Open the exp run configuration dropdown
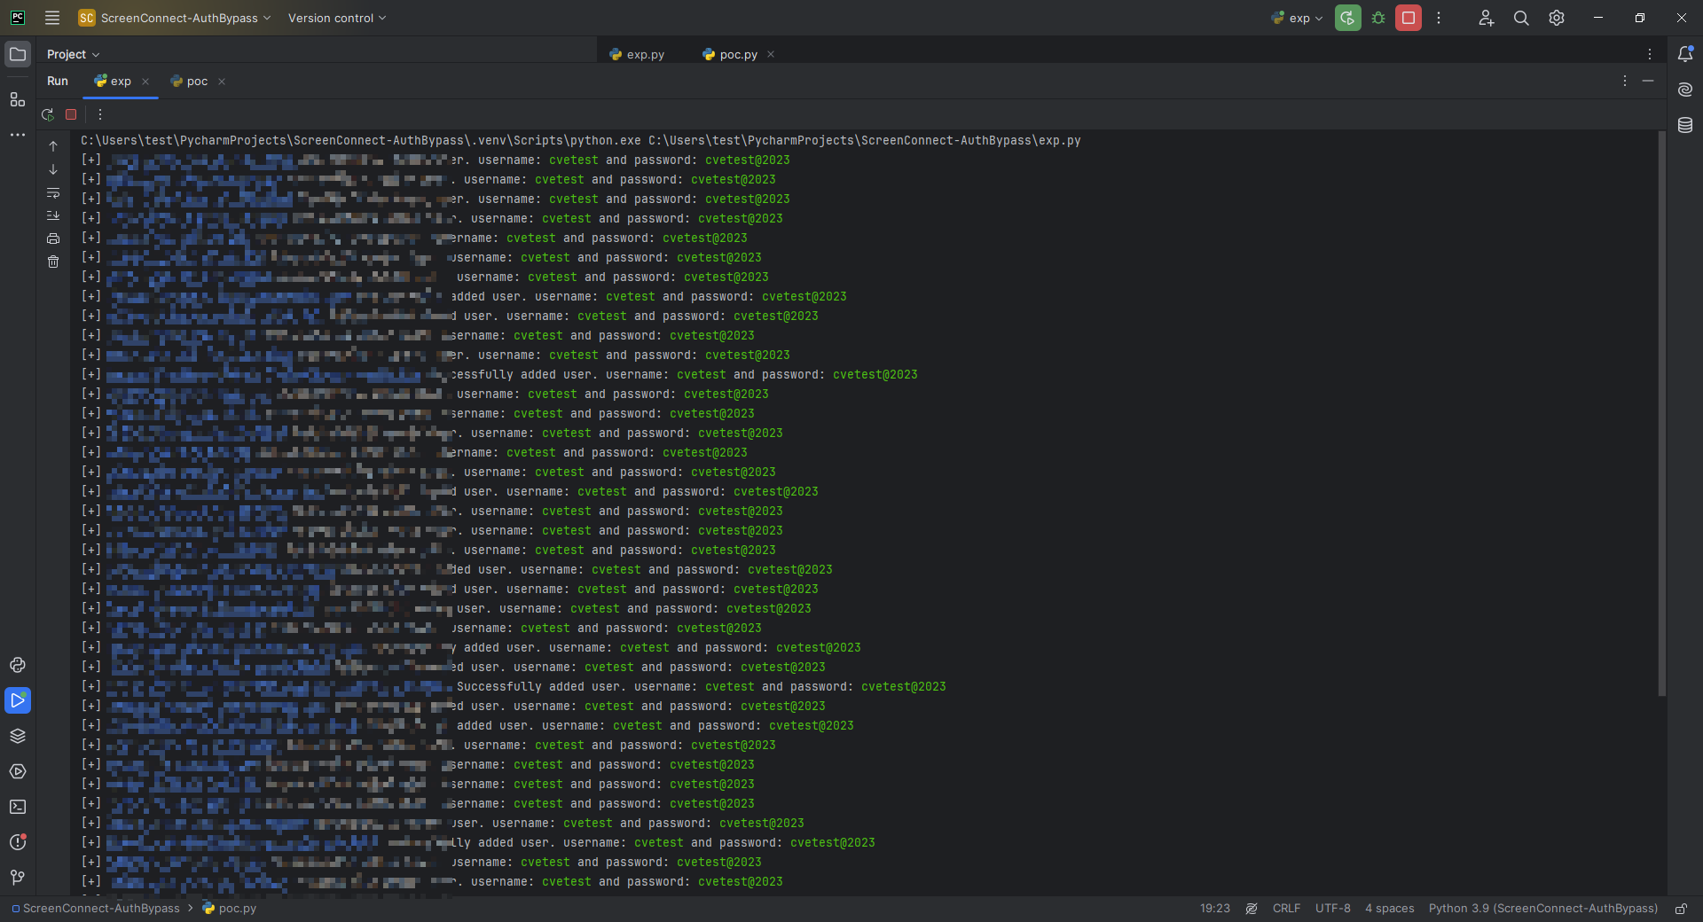The image size is (1703, 922). (x=1297, y=18)
